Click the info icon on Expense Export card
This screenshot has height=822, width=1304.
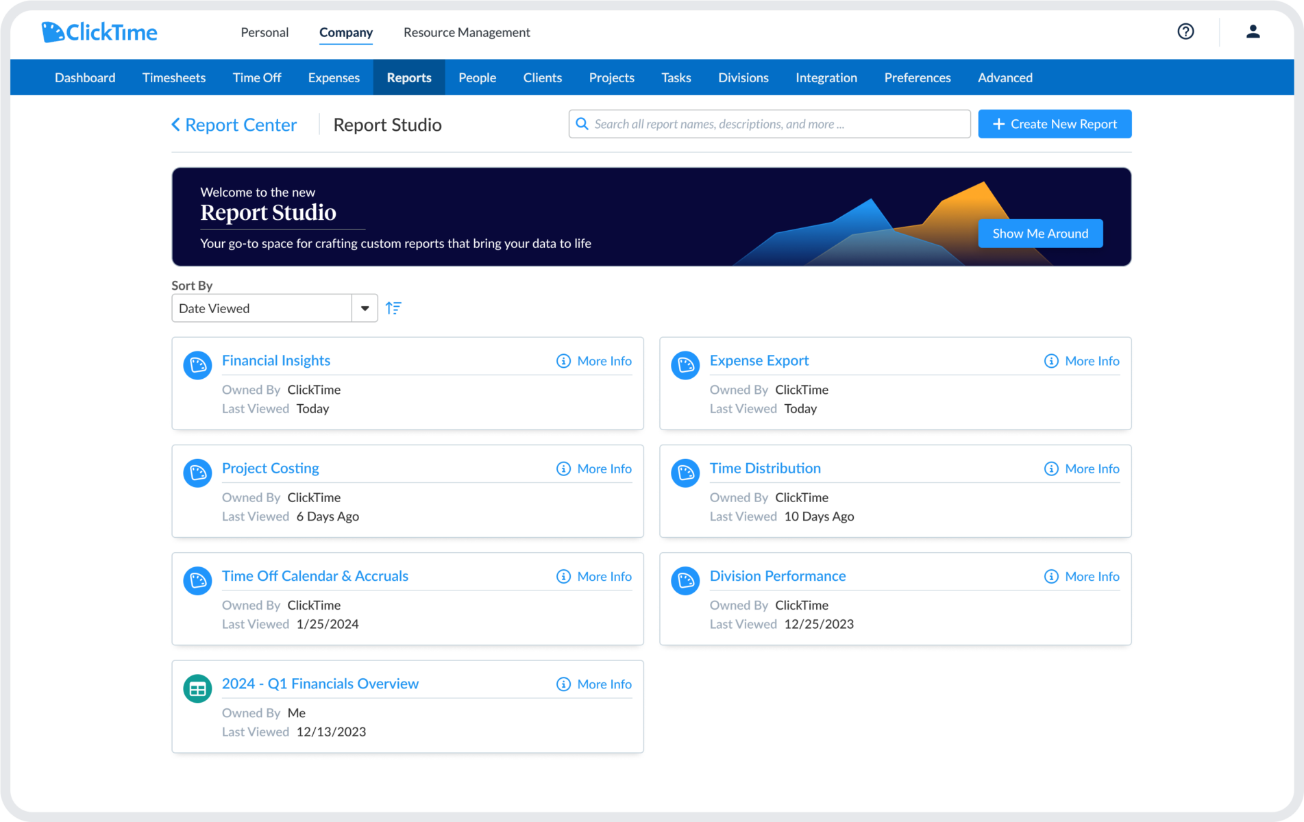click(x=1051, y=361)
